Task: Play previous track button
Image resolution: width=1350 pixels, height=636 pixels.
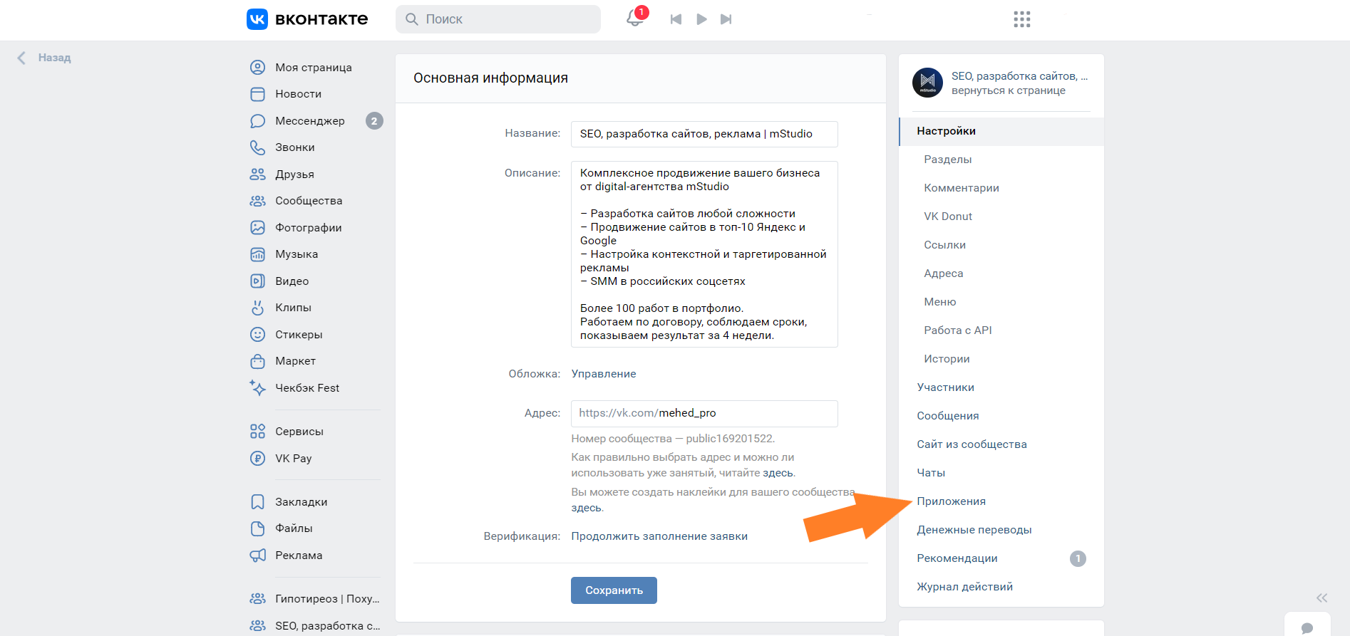Action: pos(676,19)
